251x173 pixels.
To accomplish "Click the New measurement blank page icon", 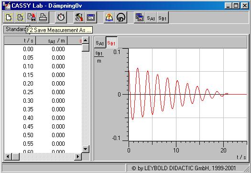I will [9, 17].
